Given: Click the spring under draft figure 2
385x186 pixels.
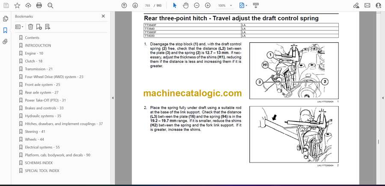Looking at the screenshot, I should tap(294, 134).
